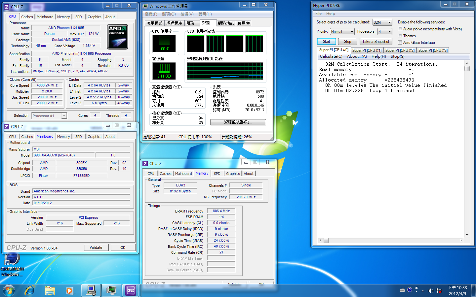Click the volume speaker tray icon

point(430,291)
